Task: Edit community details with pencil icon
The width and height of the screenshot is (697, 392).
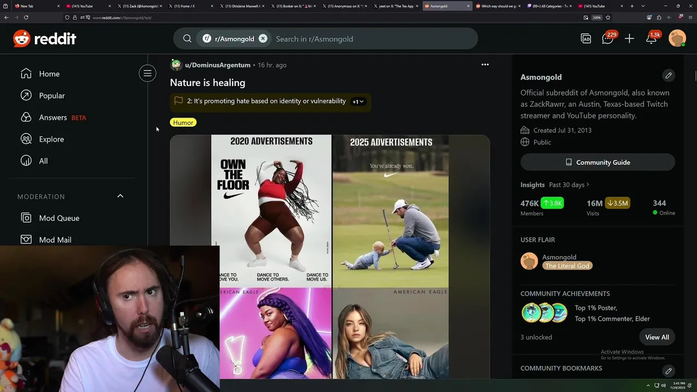Action: (669, 76)
